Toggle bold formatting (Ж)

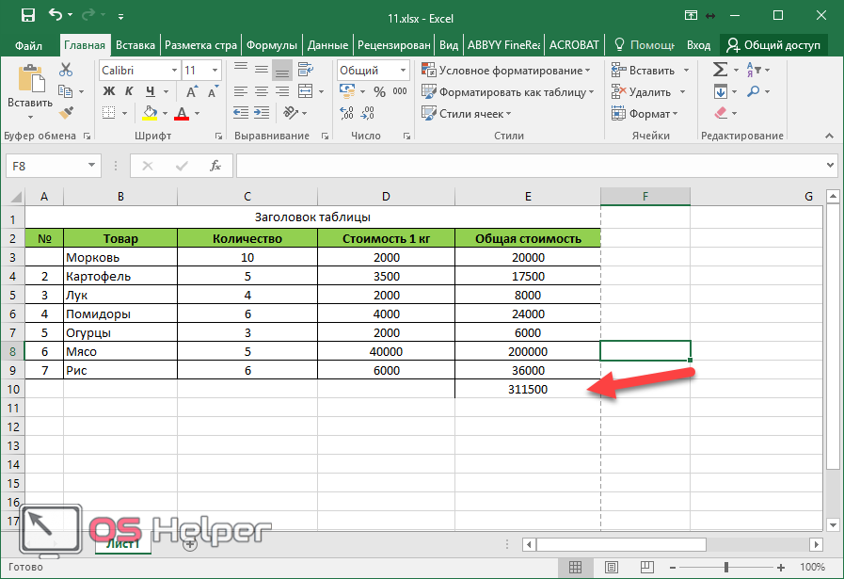point(108,92)
